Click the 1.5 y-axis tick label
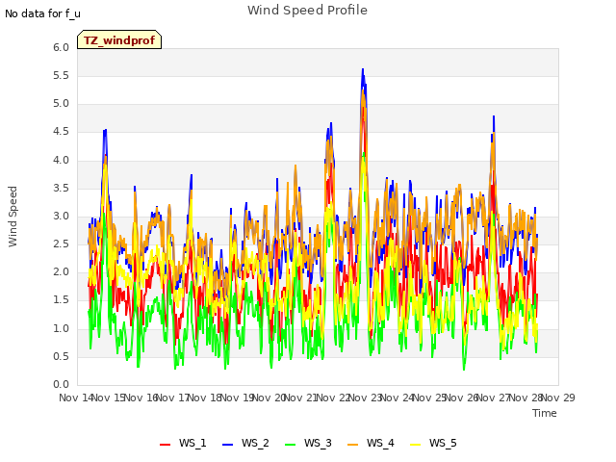 (61, 300)
